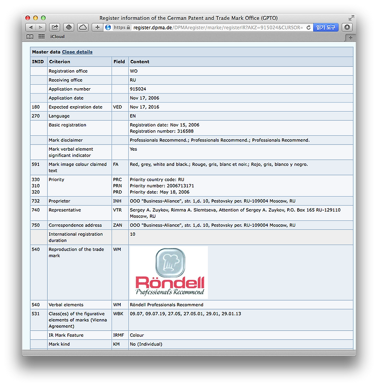Click the IR Mark Feature Colour value
This screenshot has height=387, width=378.
pos(136,335)
